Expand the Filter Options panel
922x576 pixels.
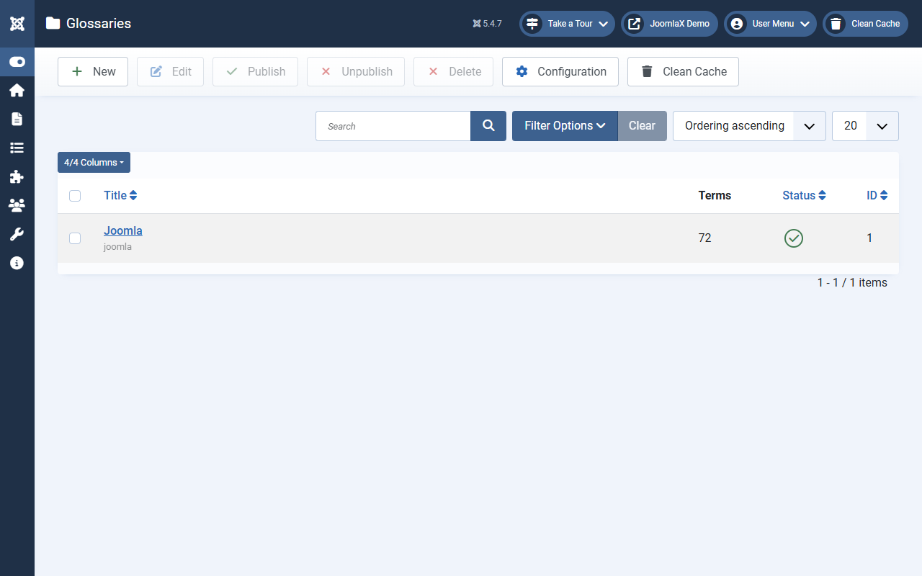click(x=565, y=126)
